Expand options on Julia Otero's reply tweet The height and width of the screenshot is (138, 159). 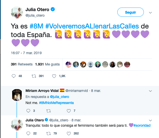click(x=150, y=120)
